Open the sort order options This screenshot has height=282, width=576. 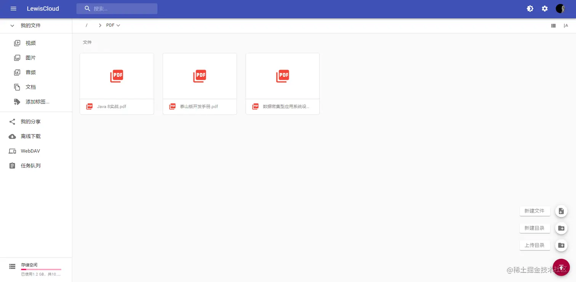566,25
